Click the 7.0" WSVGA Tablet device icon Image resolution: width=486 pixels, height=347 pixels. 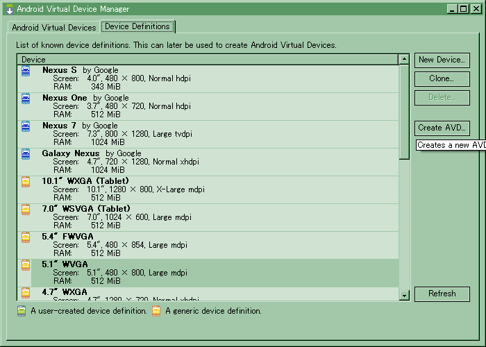pyautogui.click(x=26, y=210)
